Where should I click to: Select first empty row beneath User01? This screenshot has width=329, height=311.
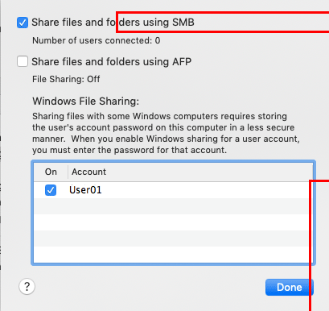pyautogui.click(x=174, y=206)
